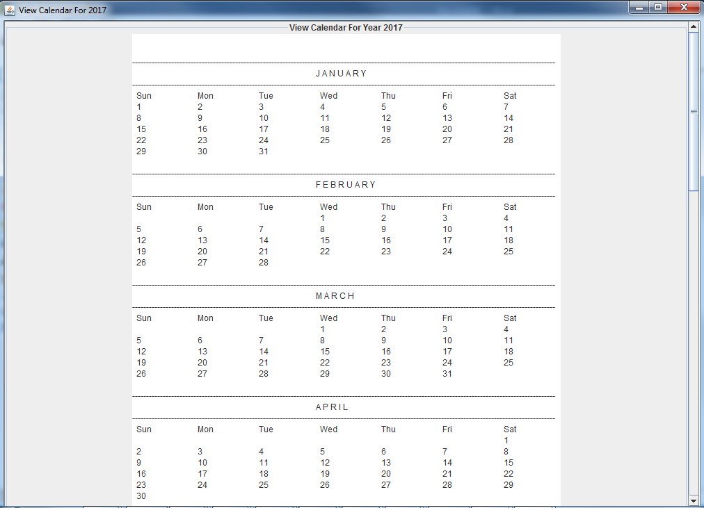704x508 pixels.
Task: Click March 31 under the Fri column
Action: tap(447, 374)
